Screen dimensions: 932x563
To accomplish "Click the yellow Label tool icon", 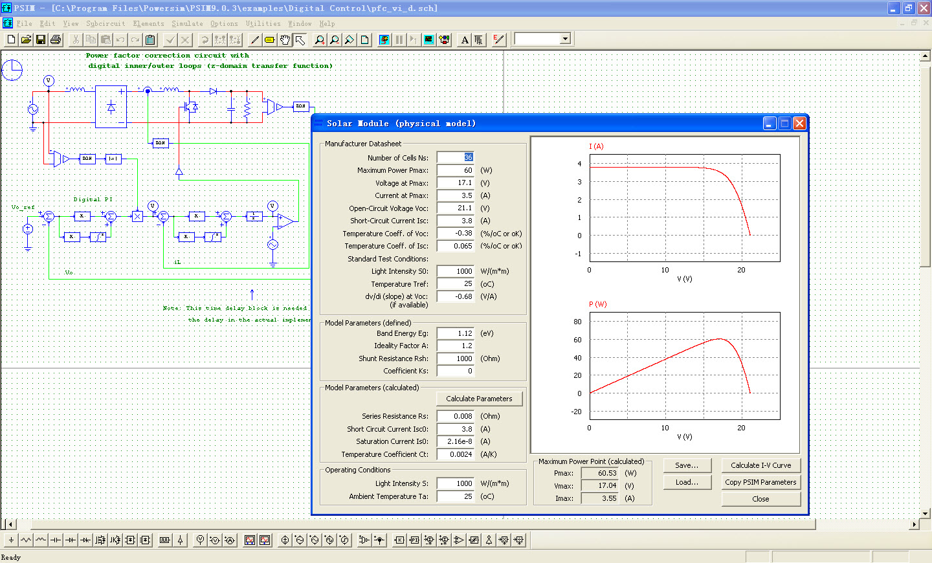I will 270,39.
